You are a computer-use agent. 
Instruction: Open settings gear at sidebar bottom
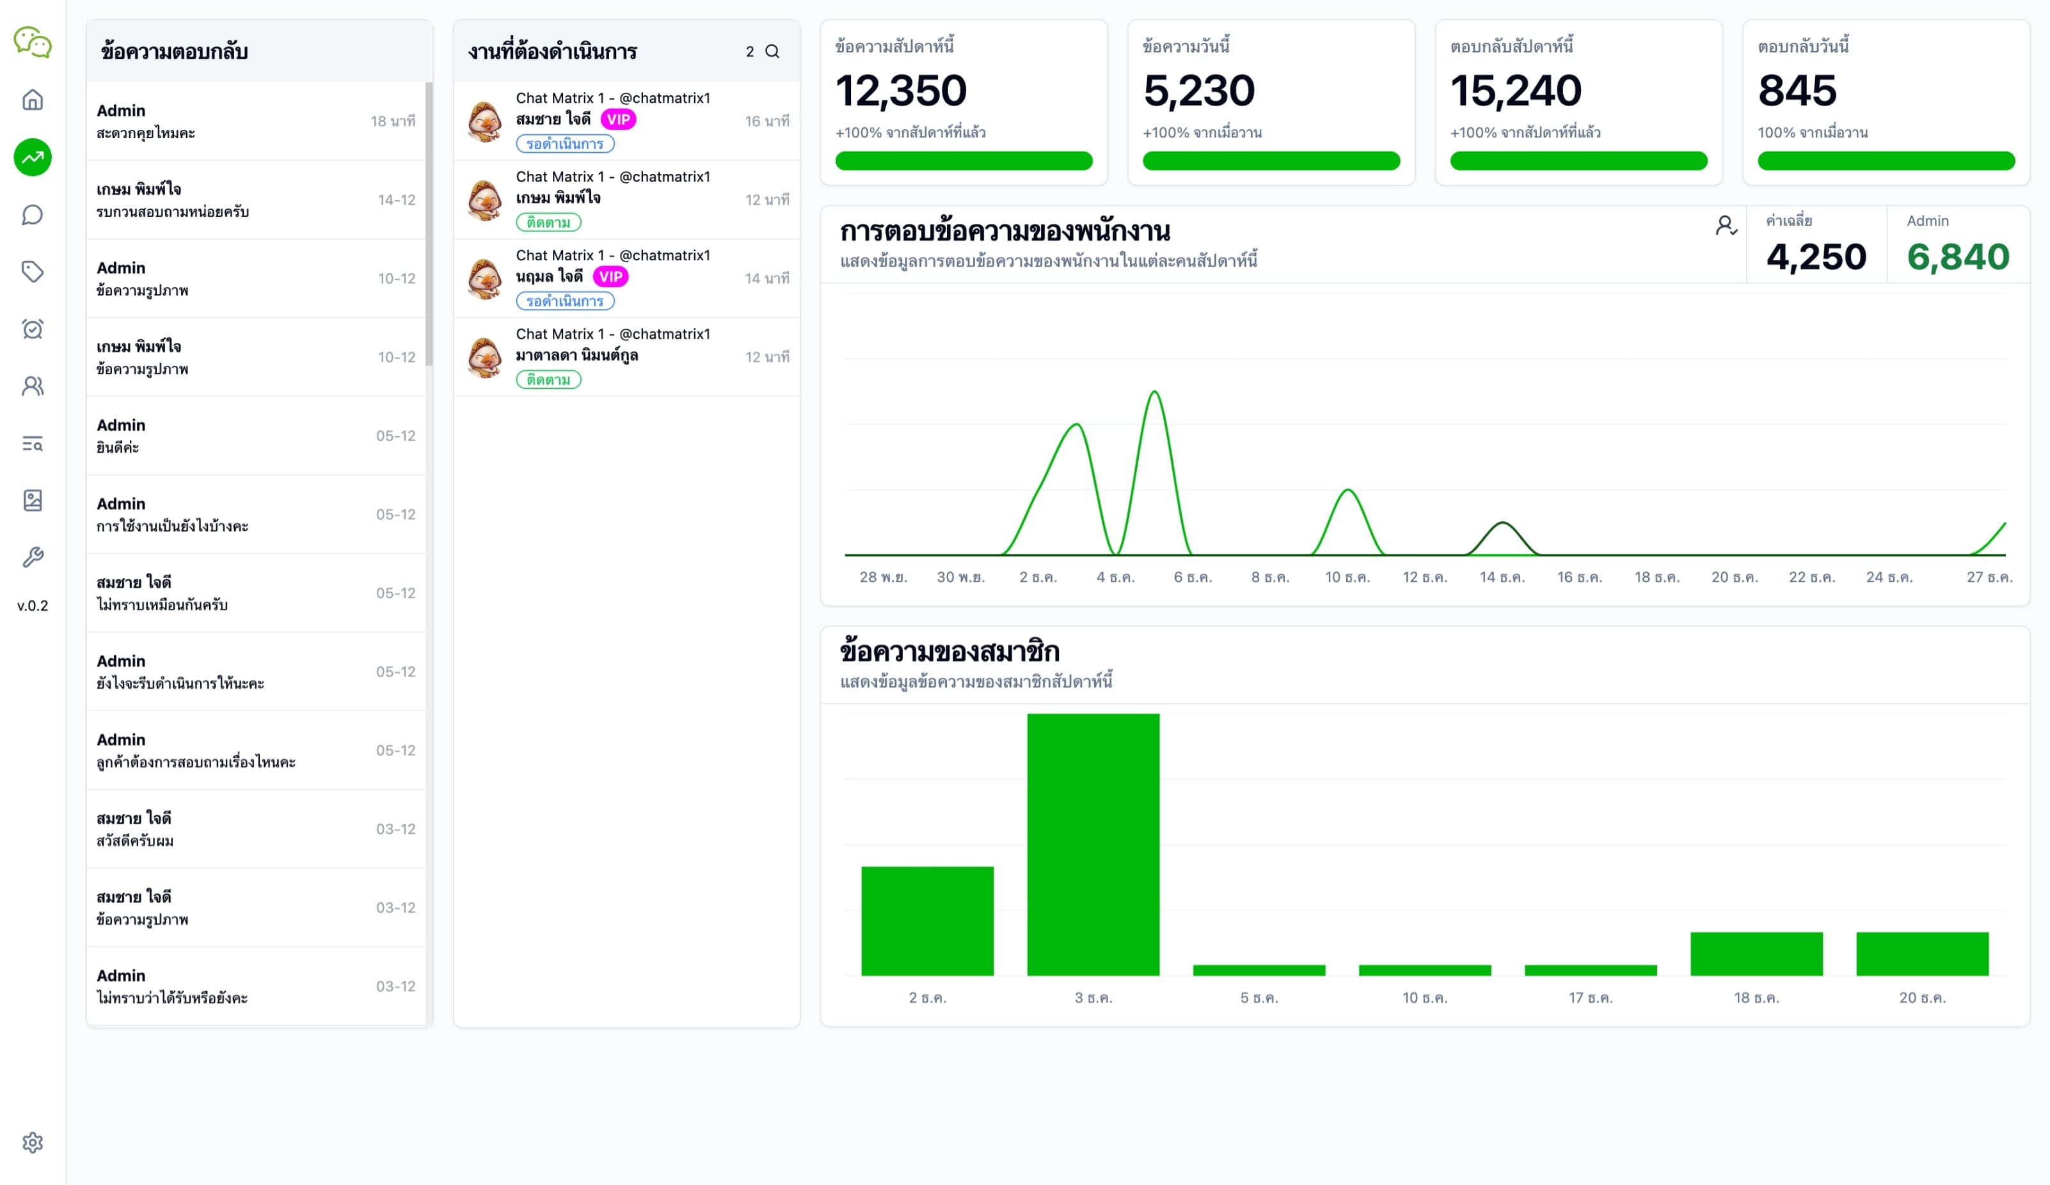33,1142
